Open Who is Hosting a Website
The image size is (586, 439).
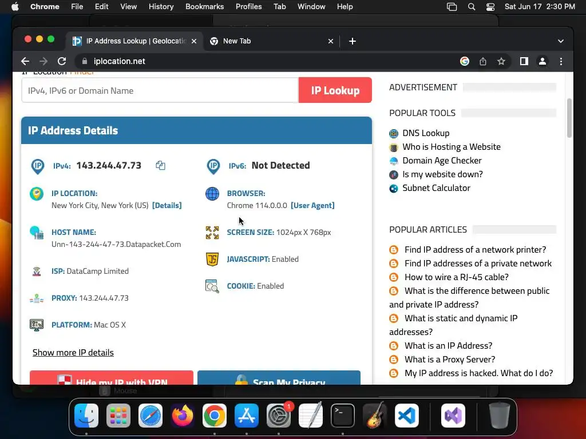click(x=452, y=147)
